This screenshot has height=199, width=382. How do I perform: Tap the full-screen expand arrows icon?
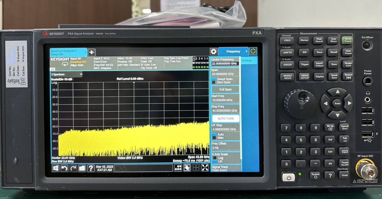click(x=205, y=167)
